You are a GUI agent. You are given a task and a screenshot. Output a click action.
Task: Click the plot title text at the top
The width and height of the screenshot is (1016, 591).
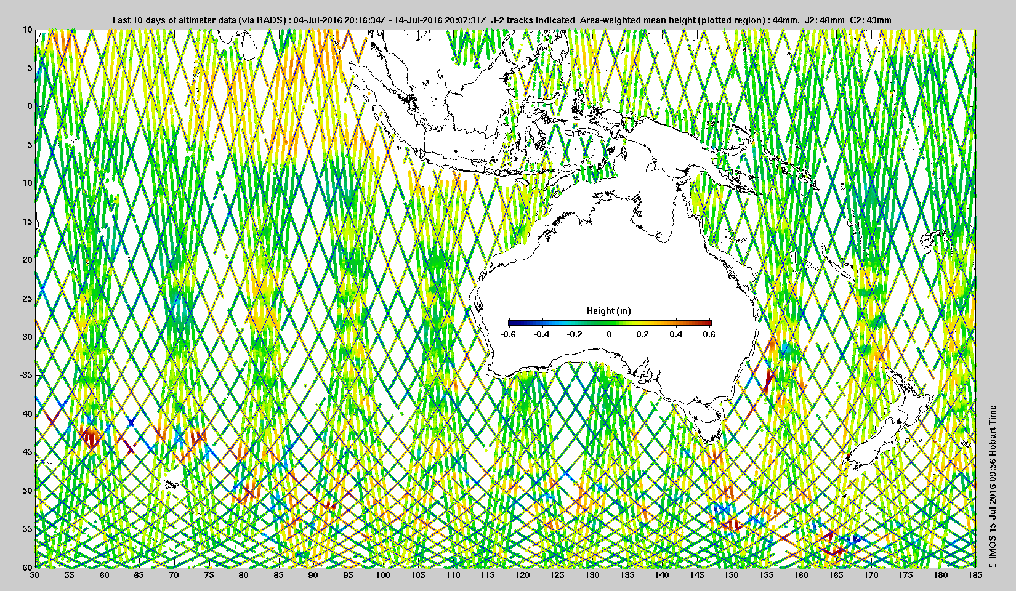[501, 20]
